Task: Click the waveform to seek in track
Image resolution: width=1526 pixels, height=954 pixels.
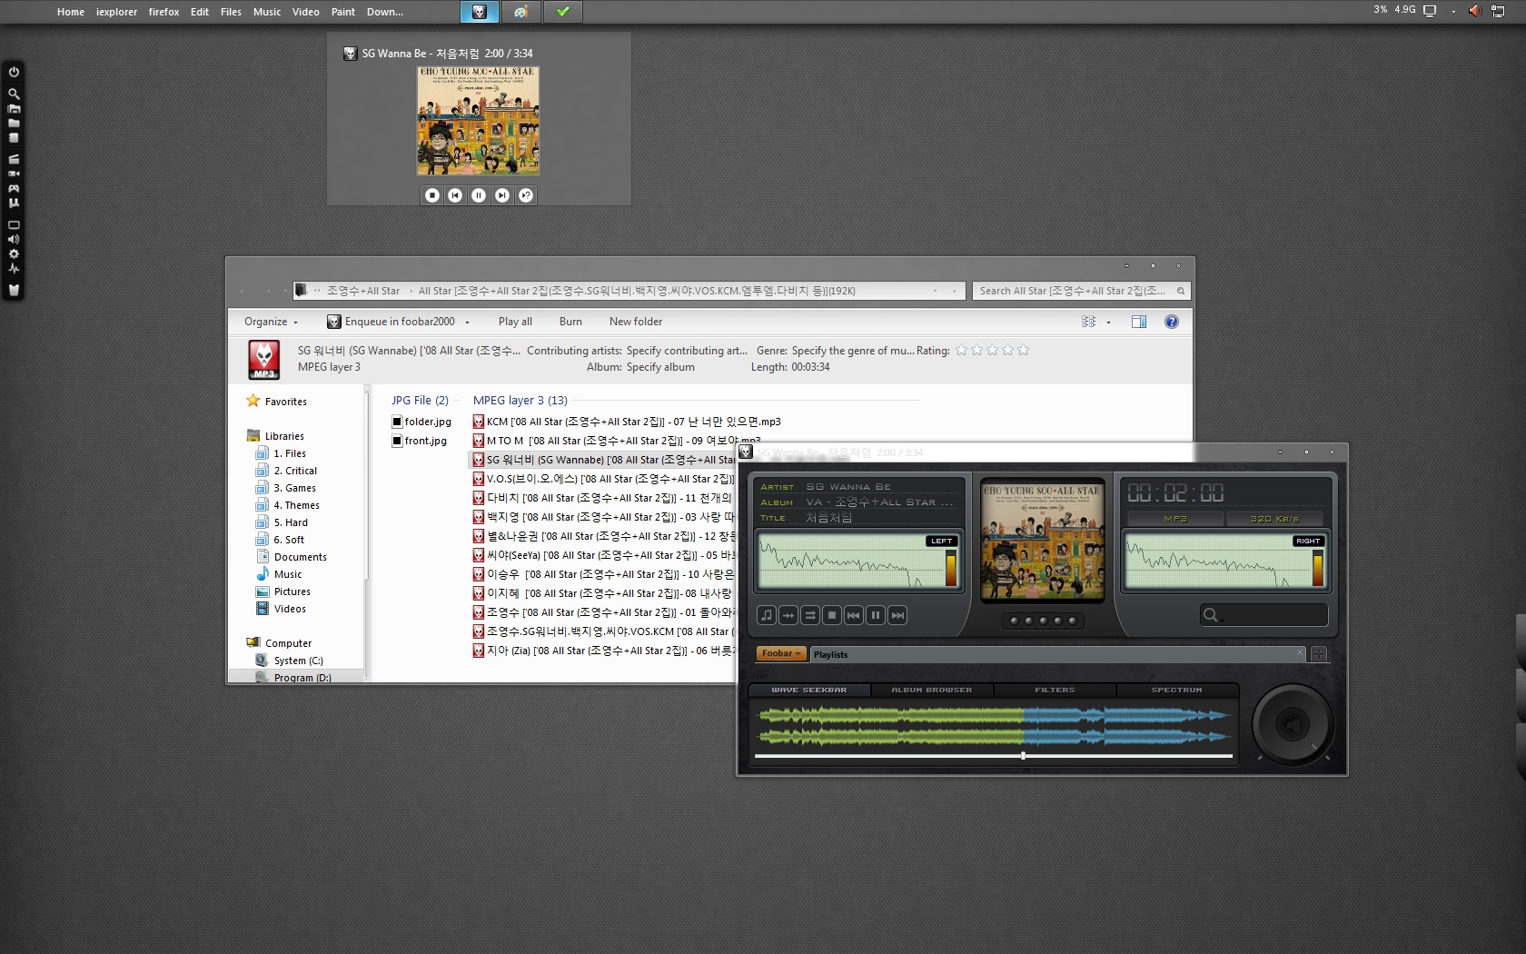Action: click(993, 726)
